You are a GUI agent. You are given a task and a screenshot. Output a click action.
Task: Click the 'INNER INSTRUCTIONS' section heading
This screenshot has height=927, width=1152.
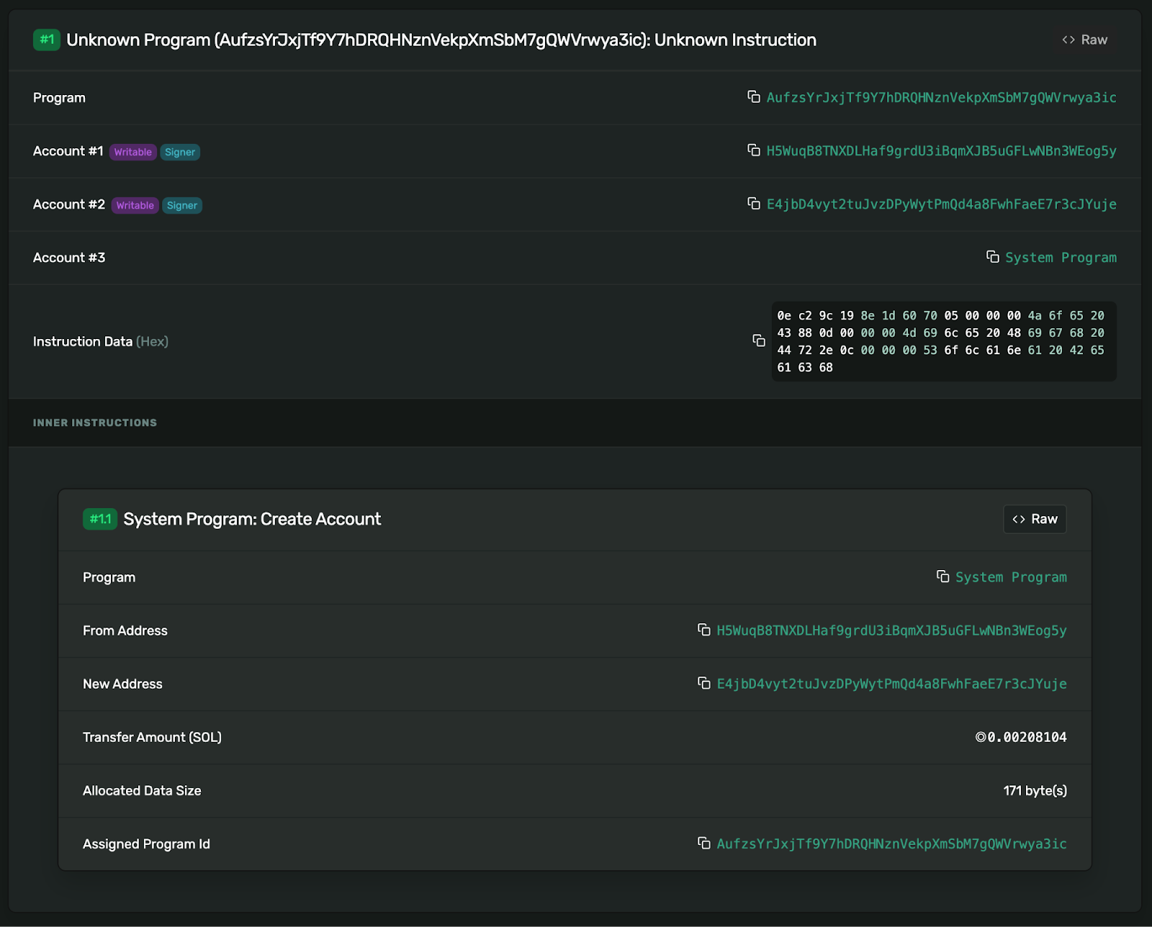(95, 422)
